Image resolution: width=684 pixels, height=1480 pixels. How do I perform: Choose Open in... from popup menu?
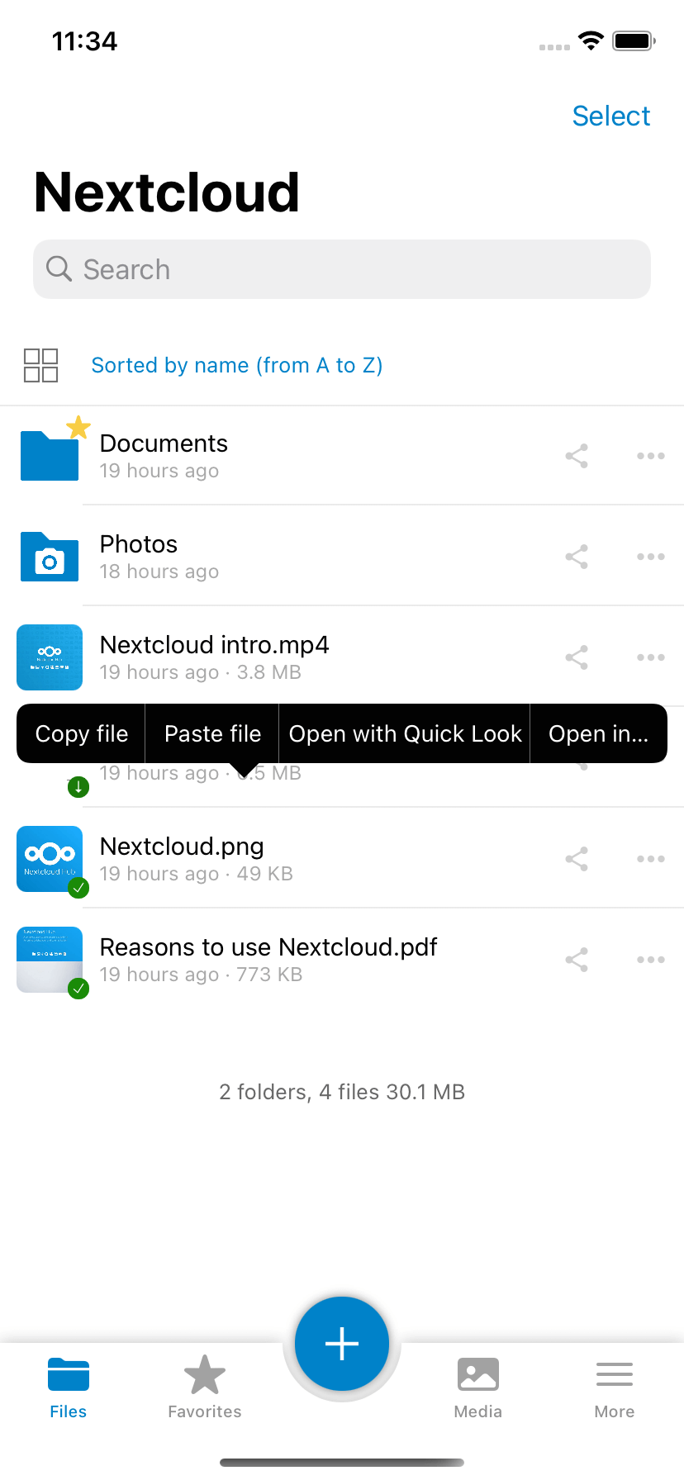point(599,733)
